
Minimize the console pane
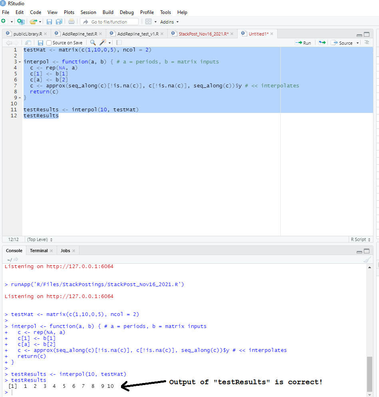coord(359,251)
